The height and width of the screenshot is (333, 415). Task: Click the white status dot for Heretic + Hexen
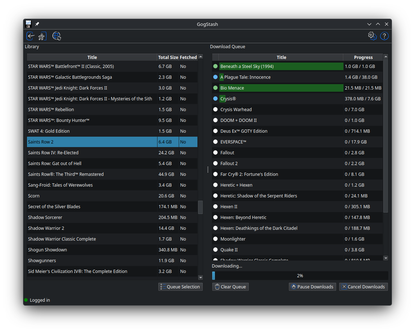215,185
